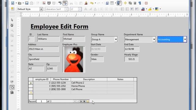Save the document with the floppy icon
196x110 pixels.
point(27,3)
